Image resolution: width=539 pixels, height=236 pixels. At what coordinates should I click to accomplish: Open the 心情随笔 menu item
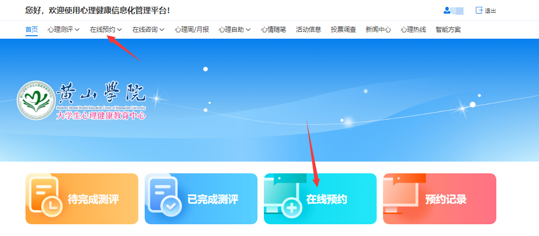[x=273, y=30]
